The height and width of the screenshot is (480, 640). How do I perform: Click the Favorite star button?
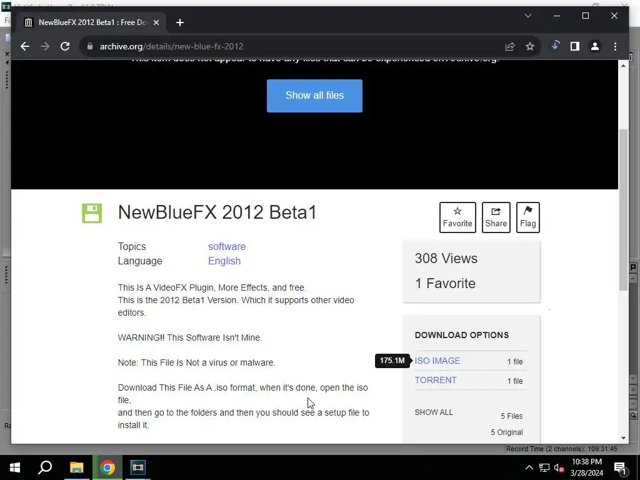[x=457, y=217]
